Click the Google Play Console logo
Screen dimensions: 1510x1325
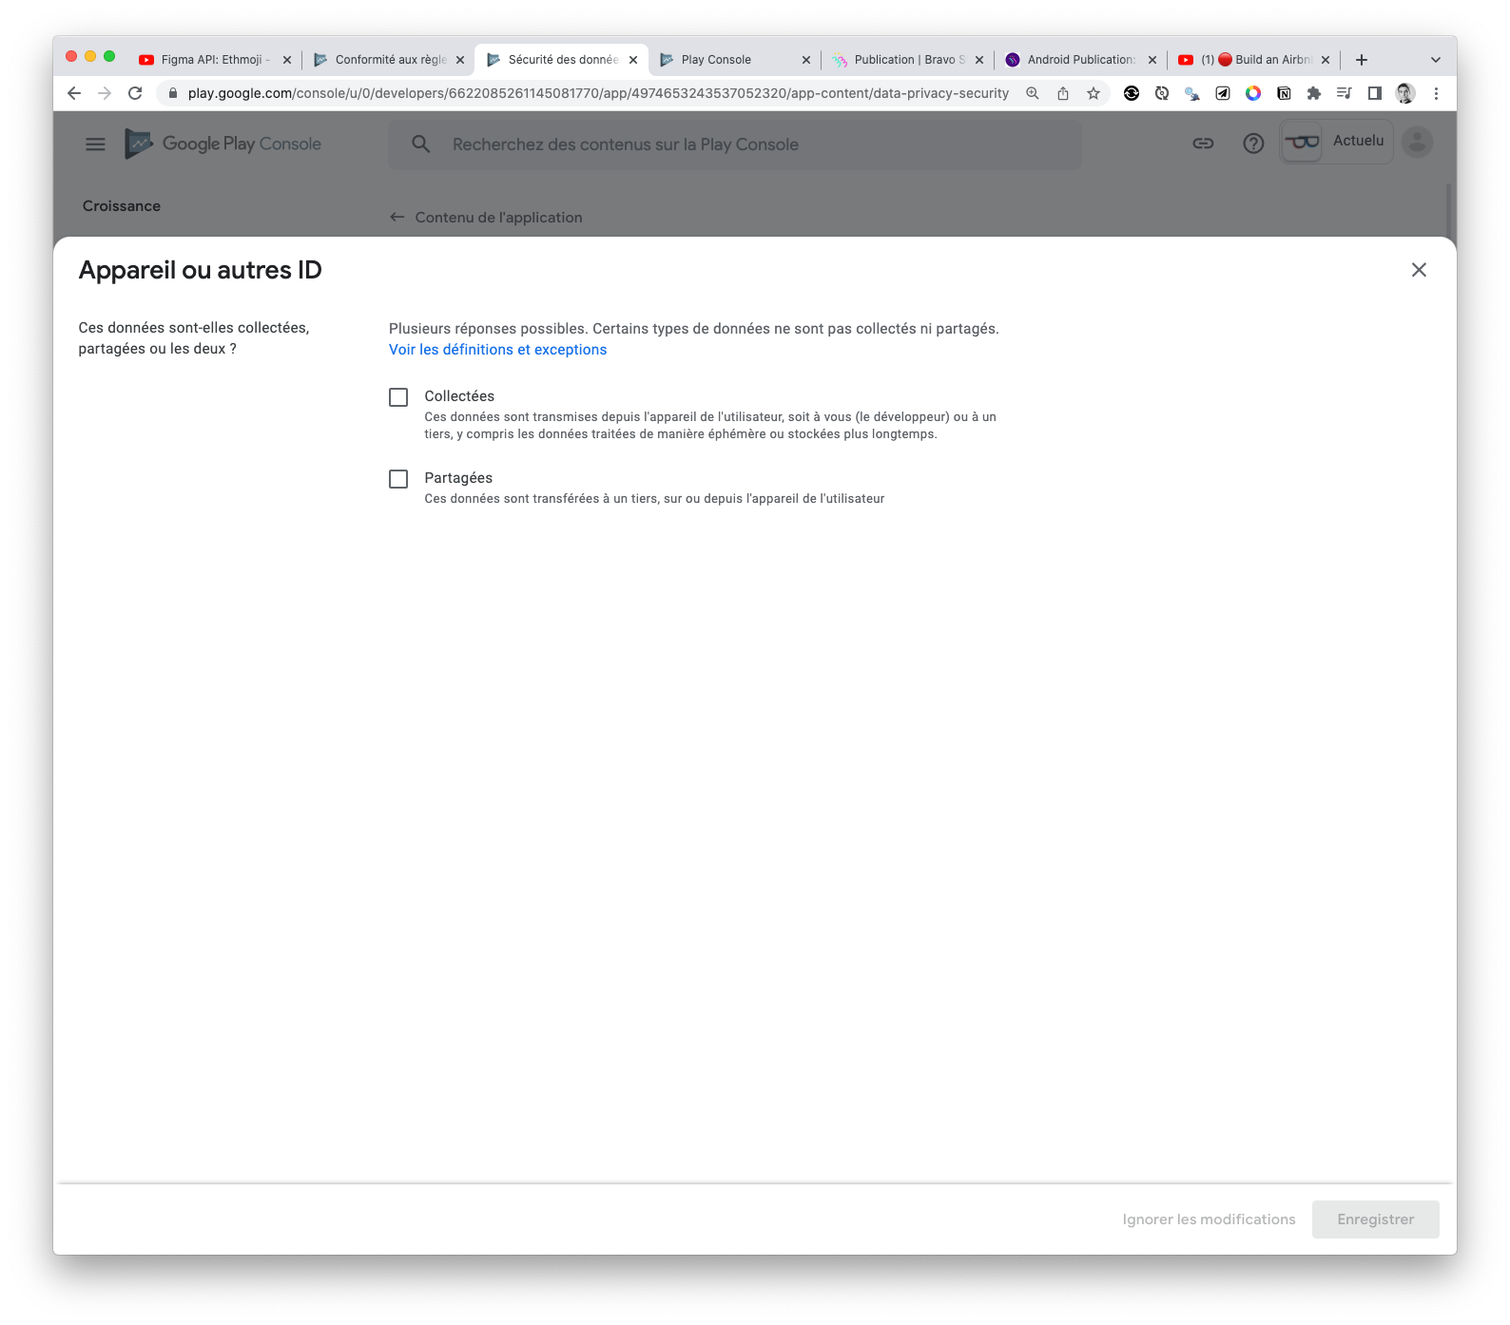point(223,144)
